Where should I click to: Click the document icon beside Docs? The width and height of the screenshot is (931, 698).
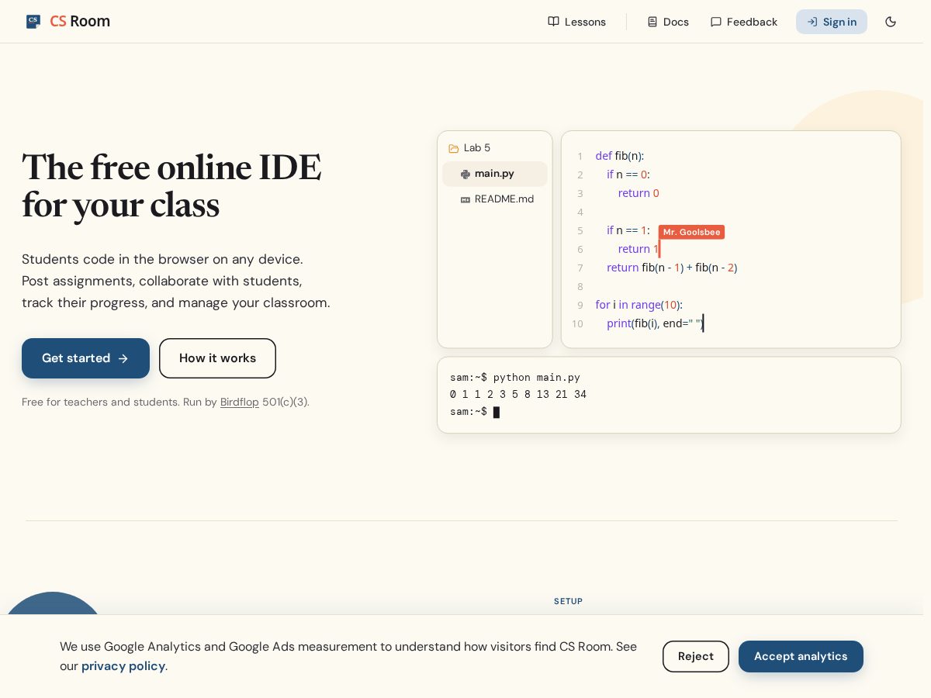click(x=652, y=22)
